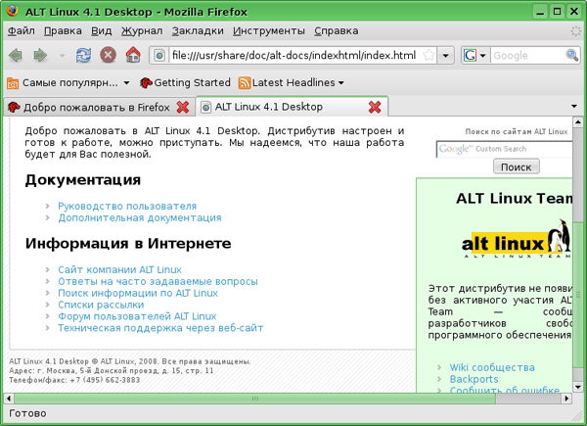Screen dimensions: 587x426
Task: Open 'Дополнительная документация' link
Action: tap(140, 217)
